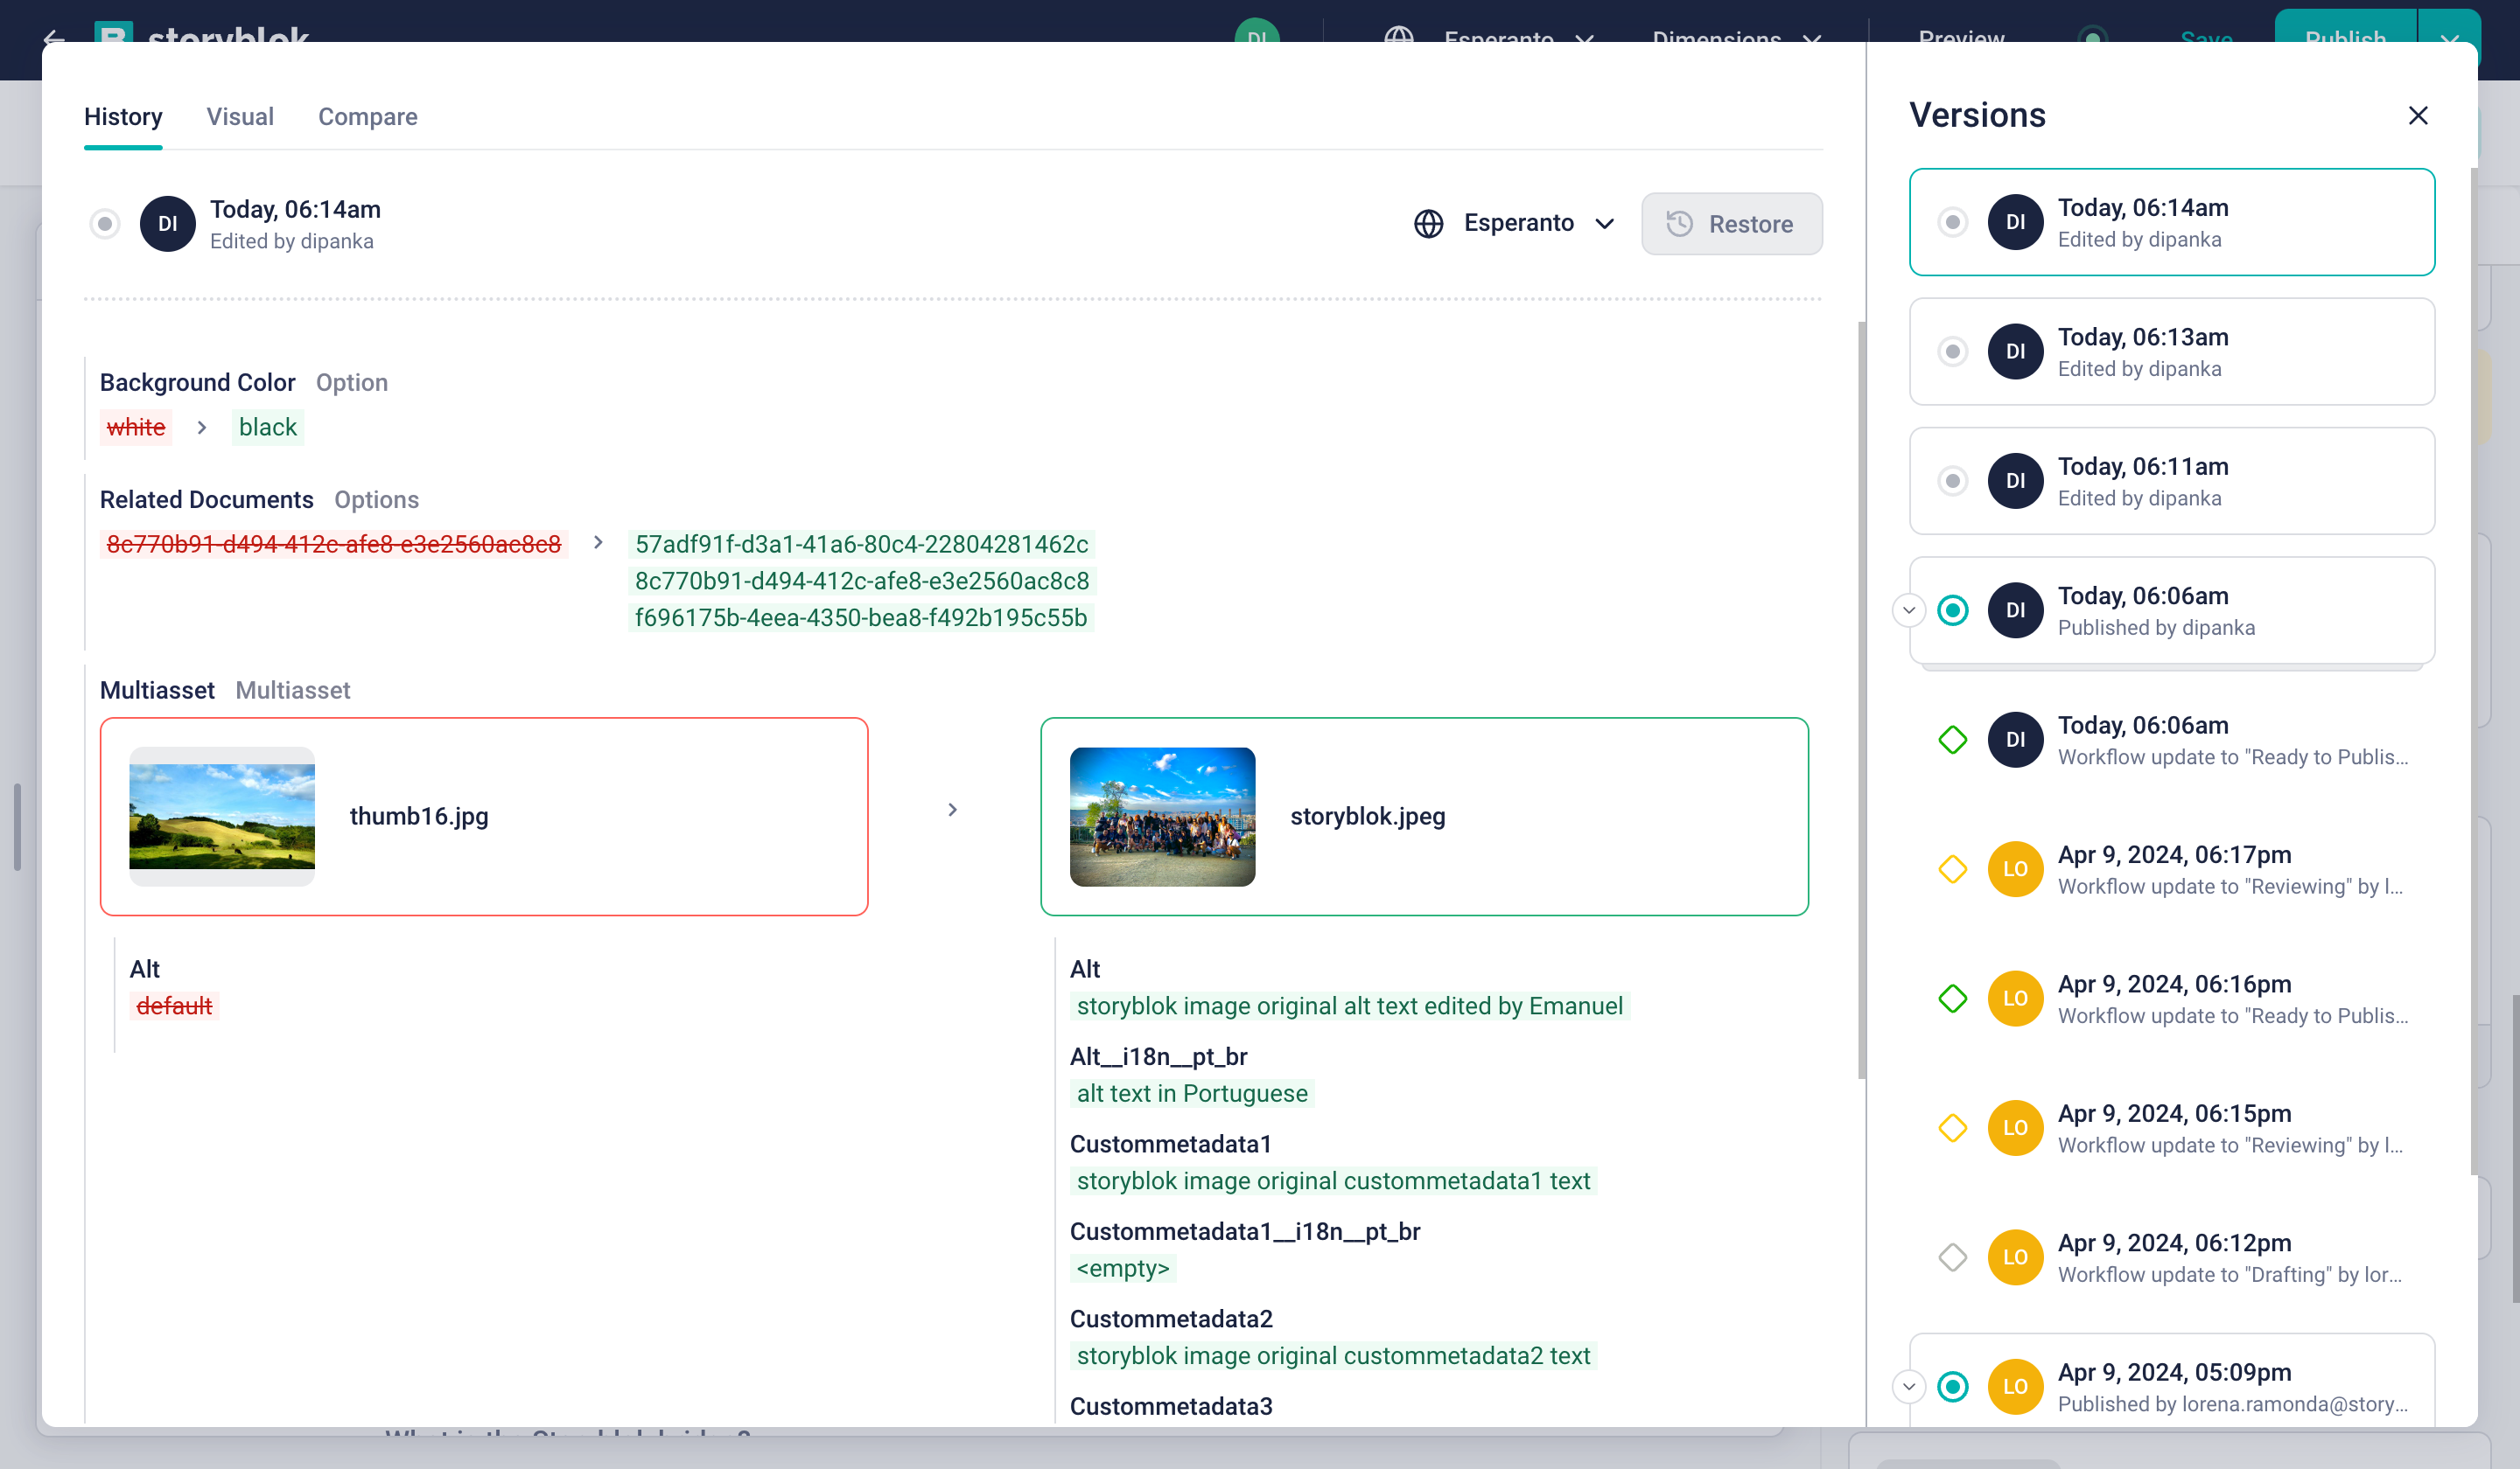Expand the Apr 9 05:09pm published version group

1908,1386
